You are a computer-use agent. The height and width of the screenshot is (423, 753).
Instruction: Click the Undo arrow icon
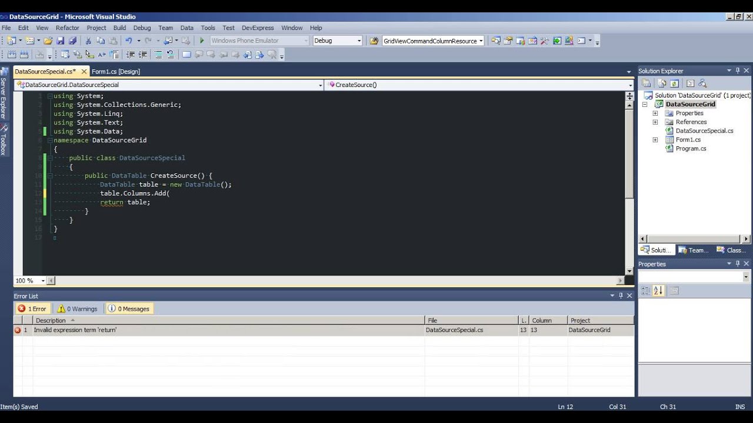click(x=128, y=41)
